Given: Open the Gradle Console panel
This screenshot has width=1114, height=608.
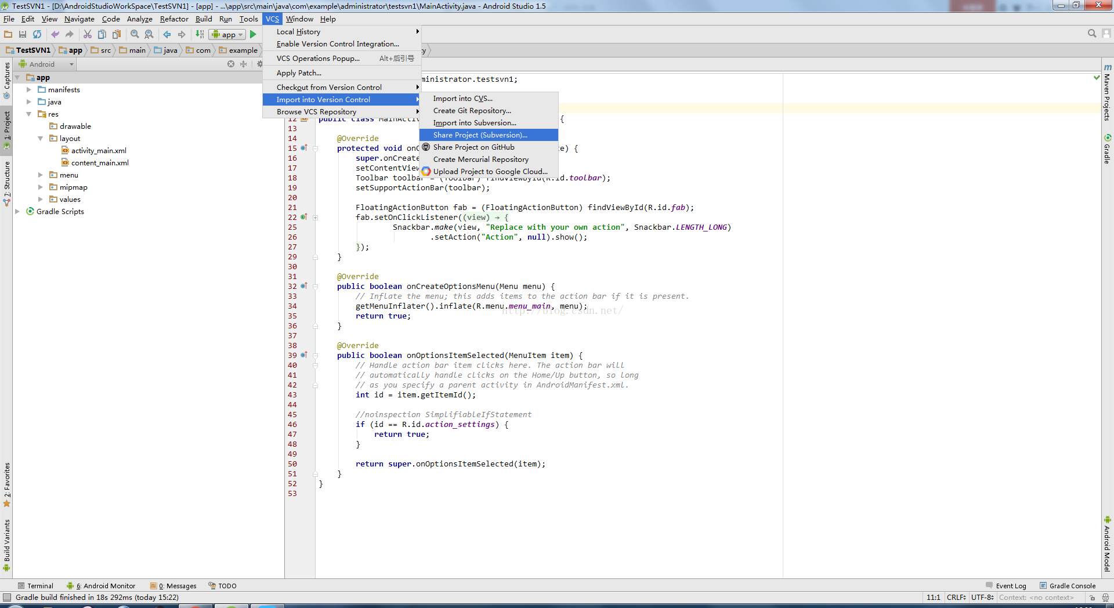Looking at the screenshot, I should click(1068, 585).
